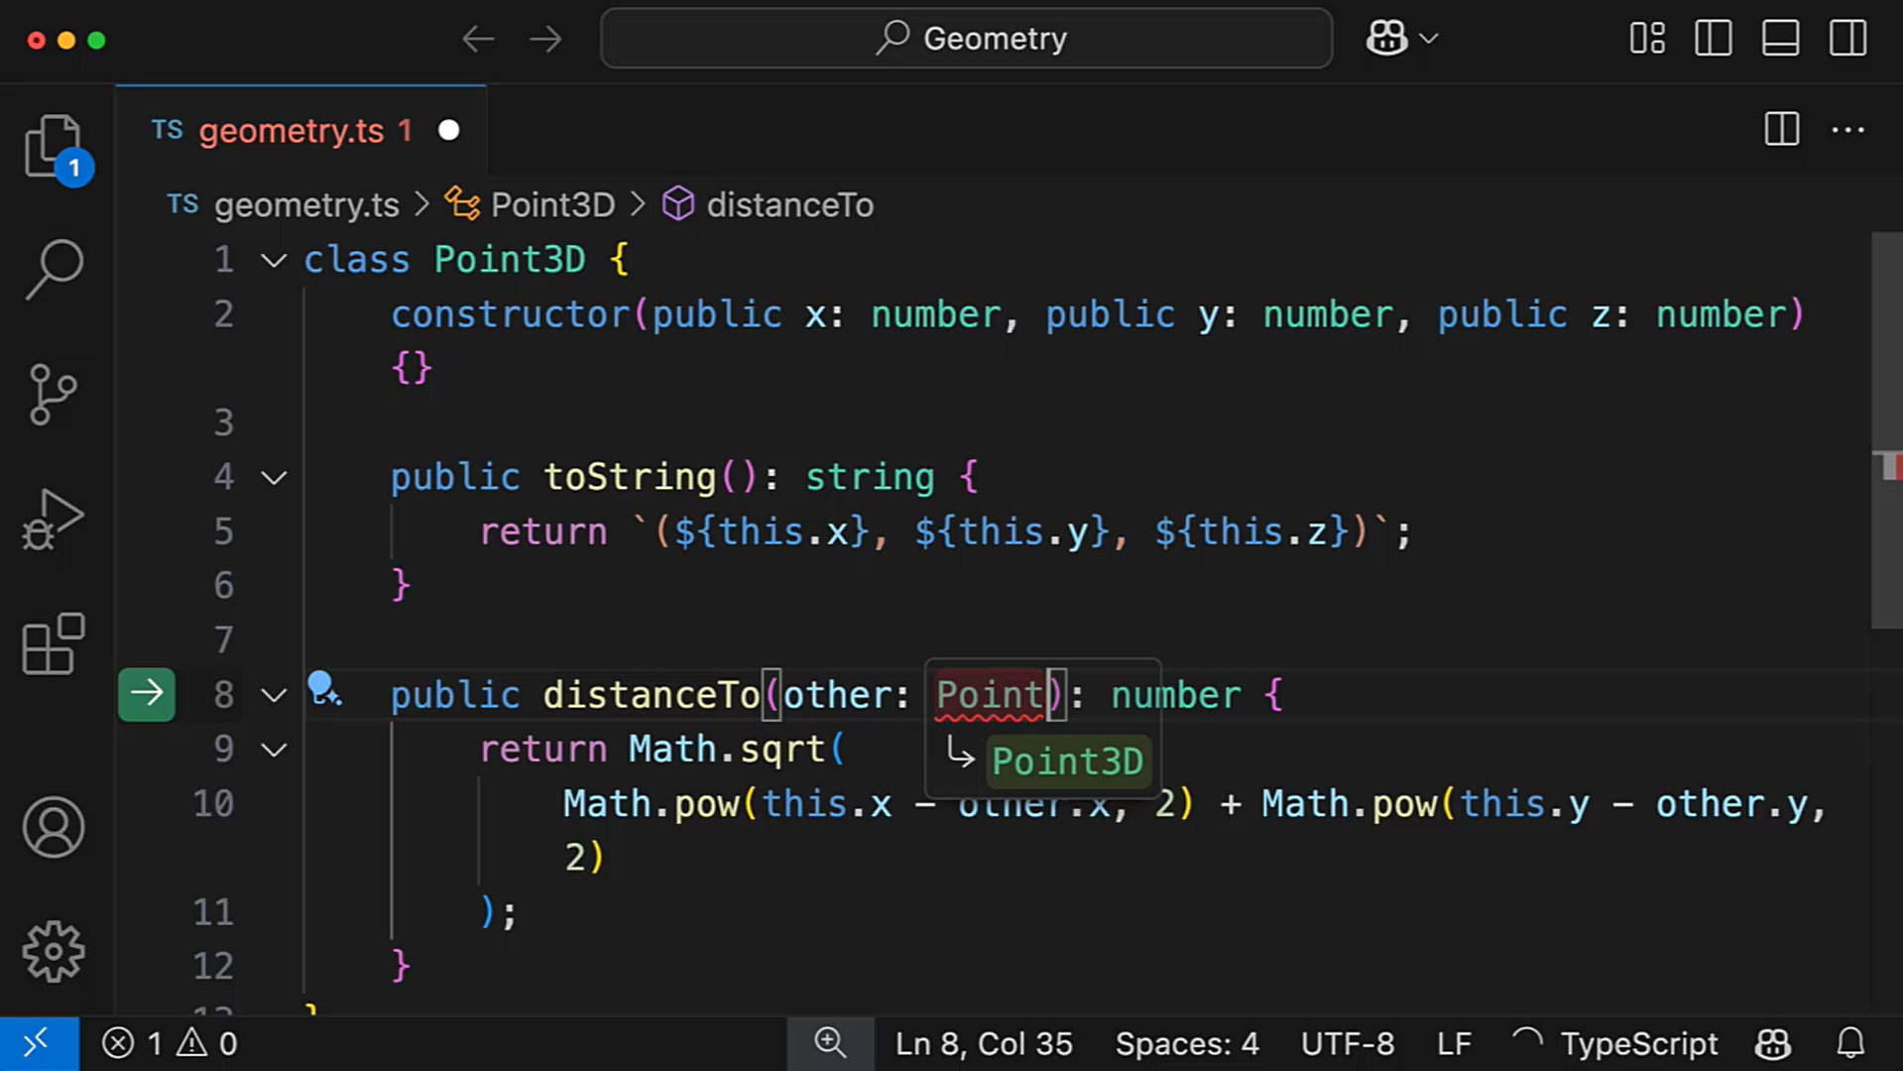Click Point3D in the breadcrumb path
Screen dimensions: 1903x1071
click(552, 205)
